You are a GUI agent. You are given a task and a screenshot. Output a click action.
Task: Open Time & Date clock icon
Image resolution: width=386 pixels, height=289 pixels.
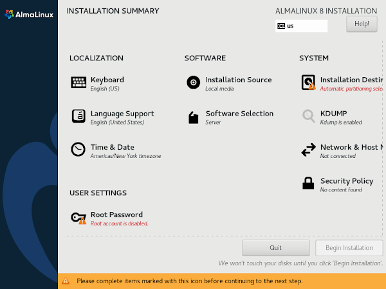[78, 149]
